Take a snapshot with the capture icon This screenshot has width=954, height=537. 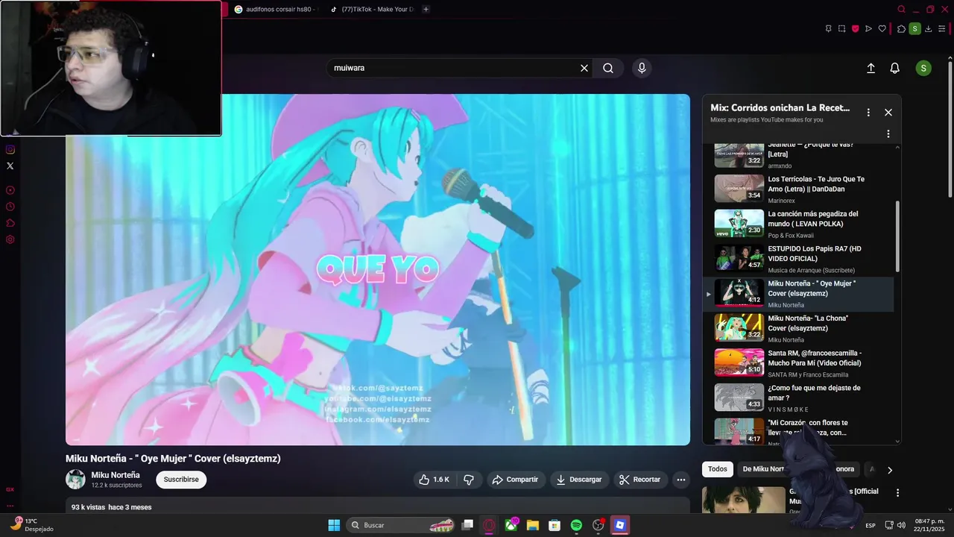coord(841,29)
